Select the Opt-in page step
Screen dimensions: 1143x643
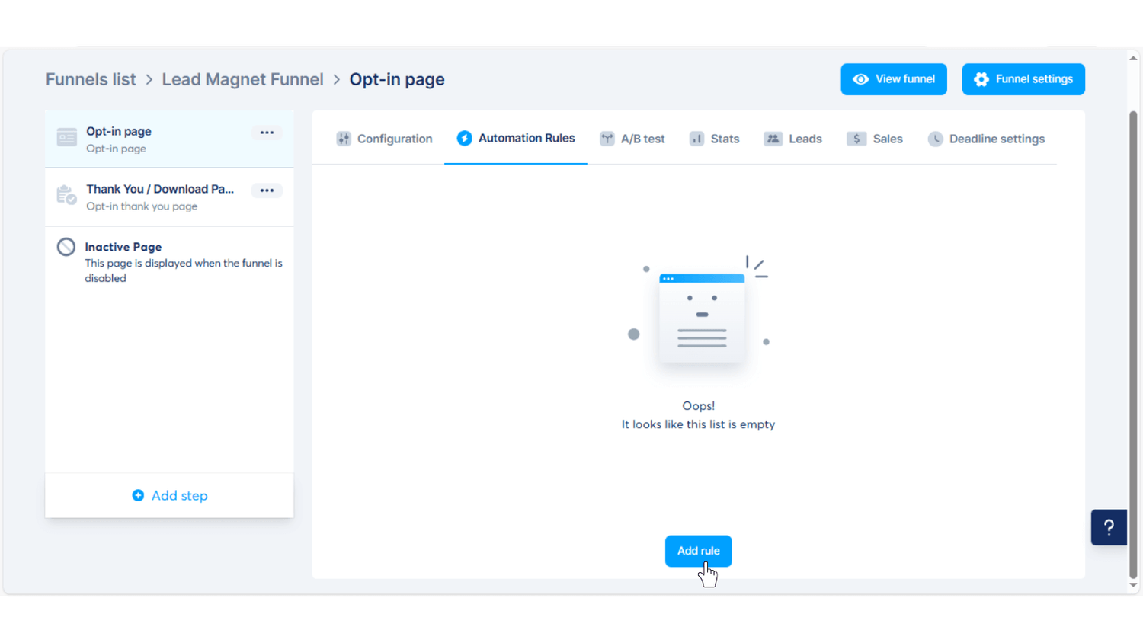click(169, 139)
